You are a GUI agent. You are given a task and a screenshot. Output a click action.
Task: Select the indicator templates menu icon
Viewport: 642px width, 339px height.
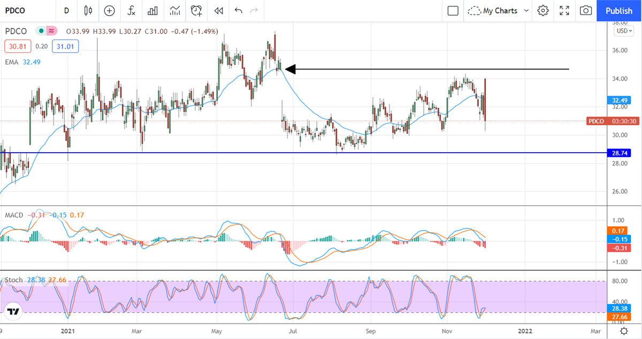174,11
